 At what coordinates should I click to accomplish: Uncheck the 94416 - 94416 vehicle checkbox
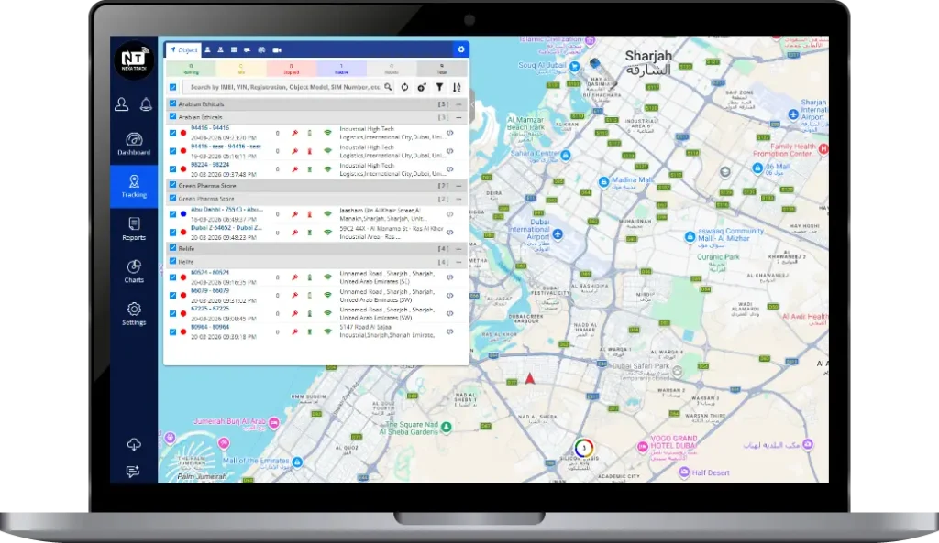(172, 132)
